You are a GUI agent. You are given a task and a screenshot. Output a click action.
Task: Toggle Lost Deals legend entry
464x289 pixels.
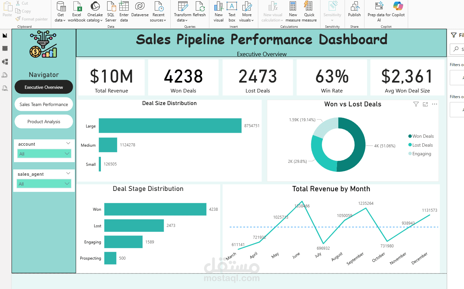tap(420, 145)
